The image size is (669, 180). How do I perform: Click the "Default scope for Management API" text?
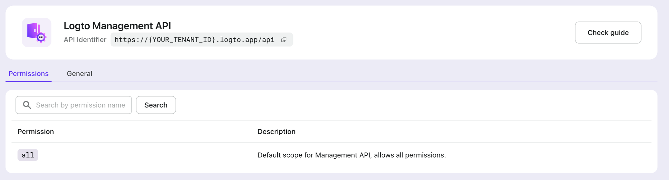314,155
